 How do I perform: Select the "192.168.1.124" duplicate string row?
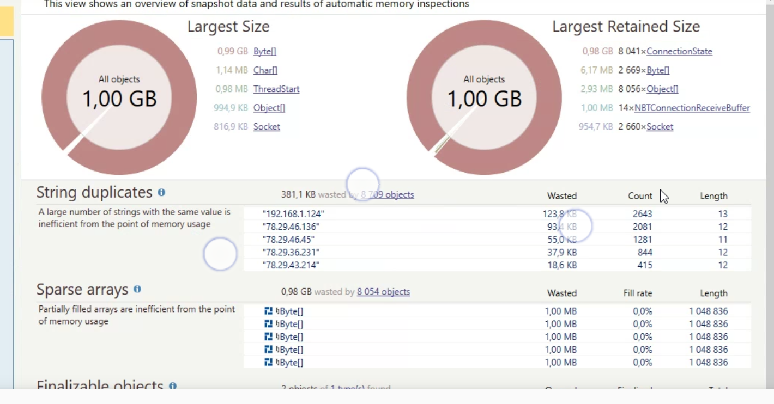pyautogui.click(x=291, y=213)
